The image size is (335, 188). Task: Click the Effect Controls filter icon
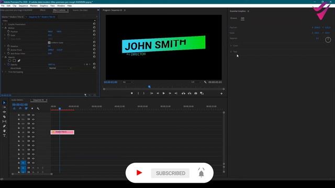pos(85,95)
